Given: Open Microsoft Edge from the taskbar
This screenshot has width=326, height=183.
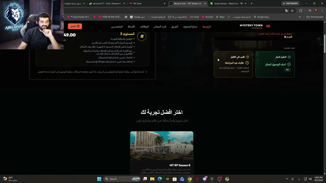Looking at the screenshot, I should (160, 179).
